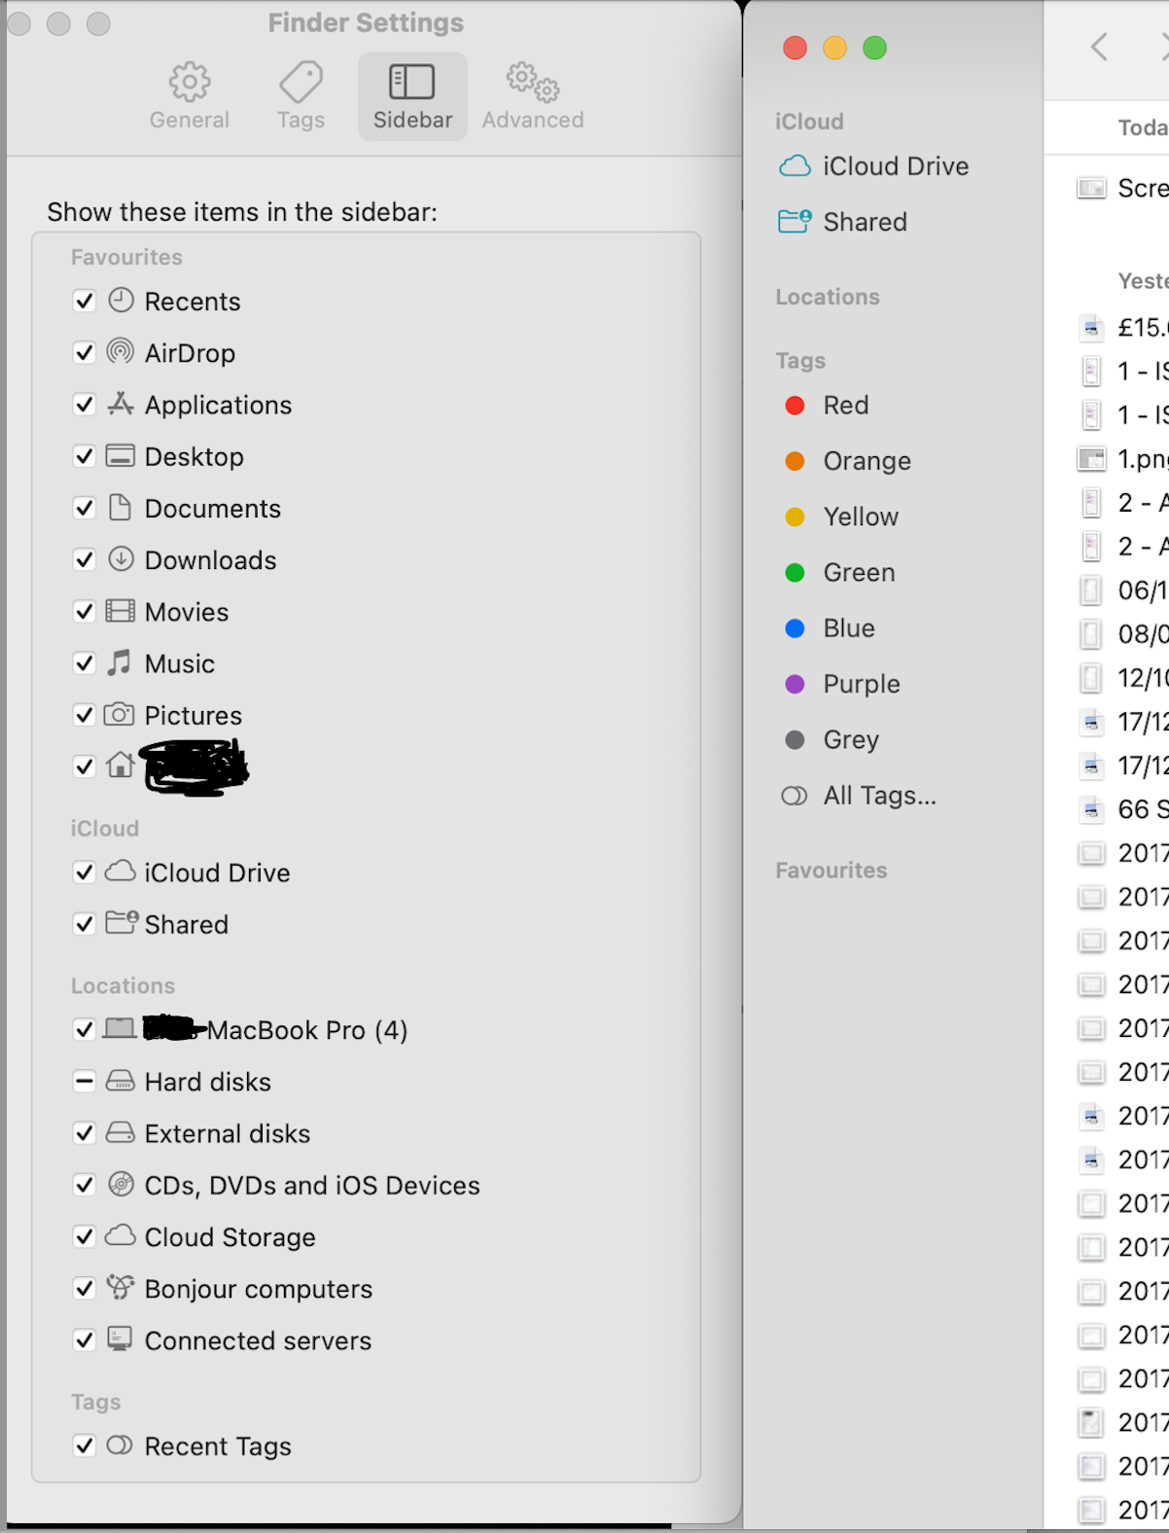Expand the Favourites section in Finder sidebar
This screenshot has width=1169, height=1533.
click(x=832, y=870)
